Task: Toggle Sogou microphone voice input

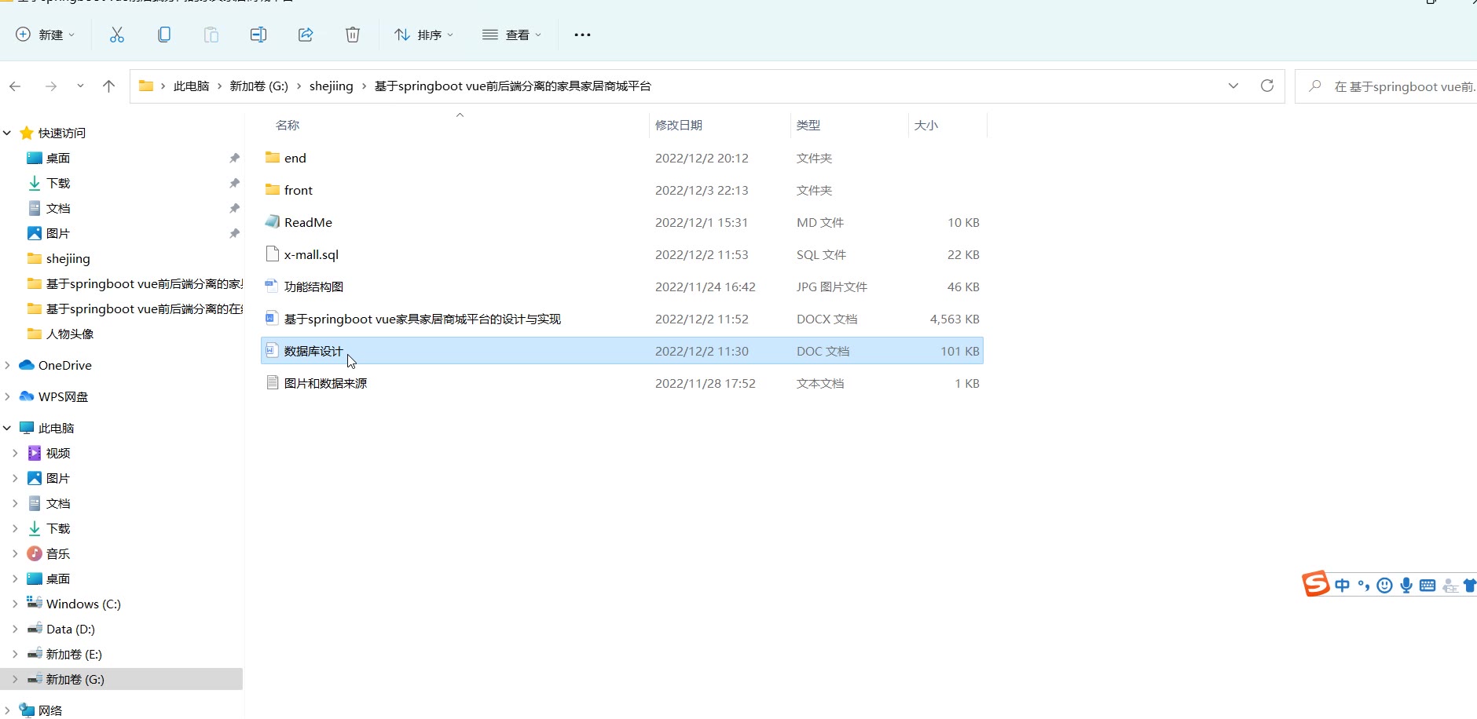Action: click(x=1406, y=586)
